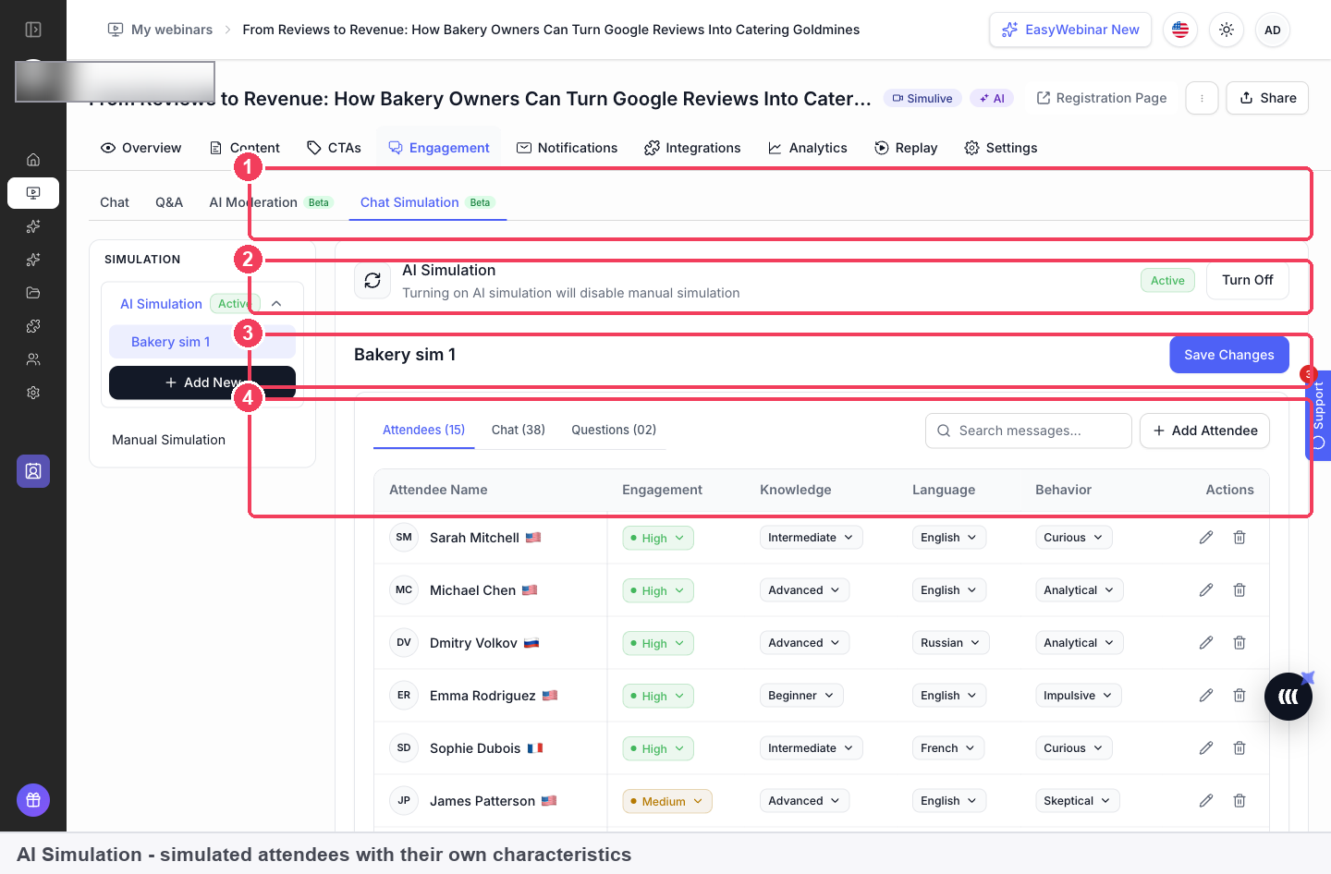1331x874 pixels.
Task: Open James Patterson's Medium engagement dropdown
Action: [x=667, y=802]
